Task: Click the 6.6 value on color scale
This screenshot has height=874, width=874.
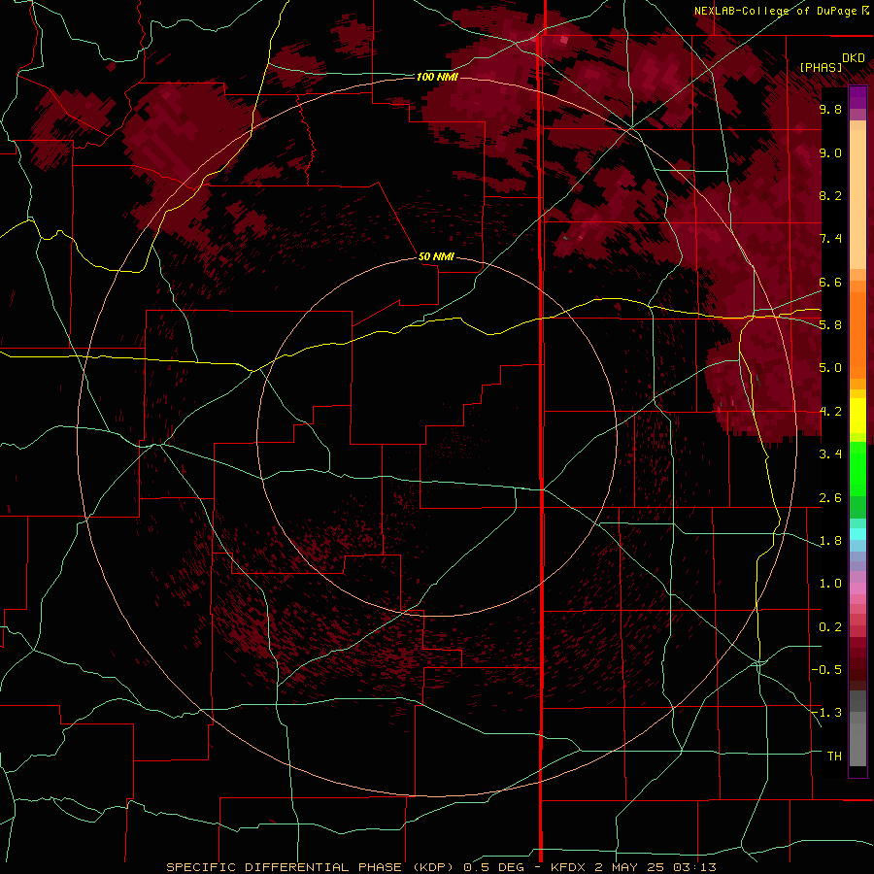Action: click(x=830, y=282)
